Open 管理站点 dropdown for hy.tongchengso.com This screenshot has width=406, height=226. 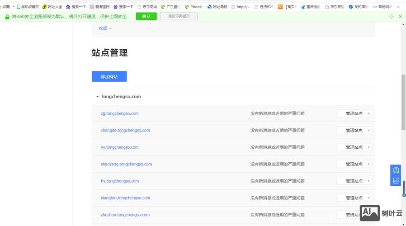(x=354, y=181)
